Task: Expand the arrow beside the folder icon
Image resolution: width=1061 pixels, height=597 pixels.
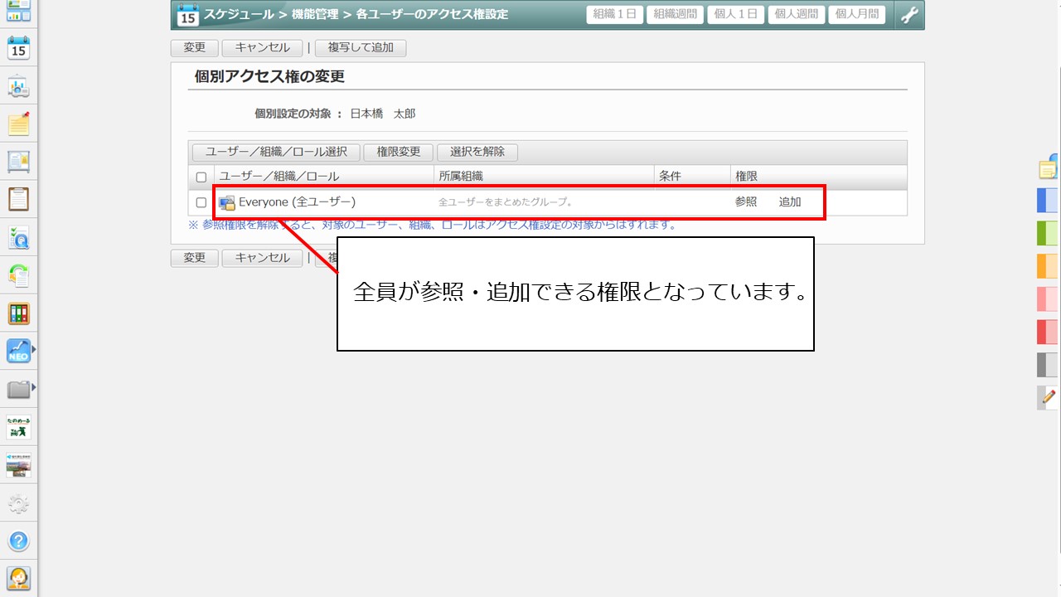Action: [34, 387]
